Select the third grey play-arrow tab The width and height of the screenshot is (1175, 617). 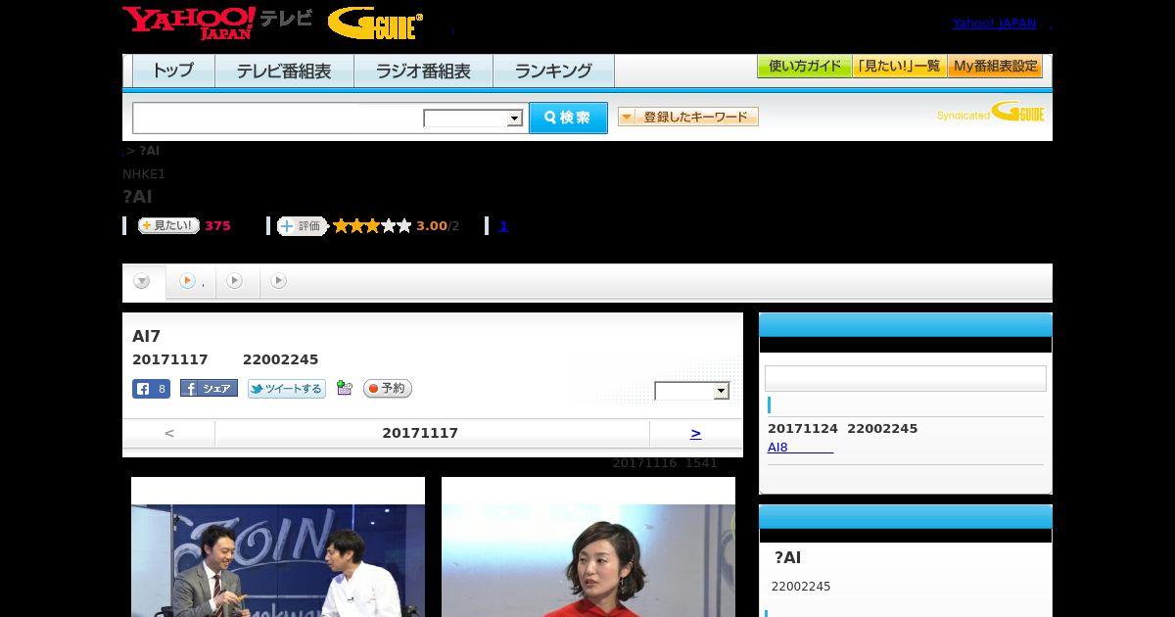pyautogui.click(x=234, y=282)
